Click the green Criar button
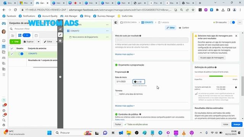 15,41
